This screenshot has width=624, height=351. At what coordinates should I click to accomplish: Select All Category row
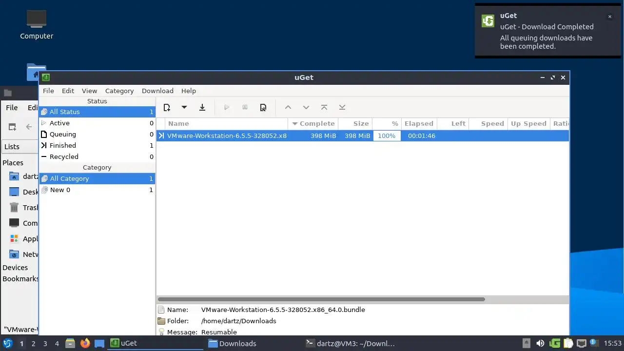[x=97, y=178]
